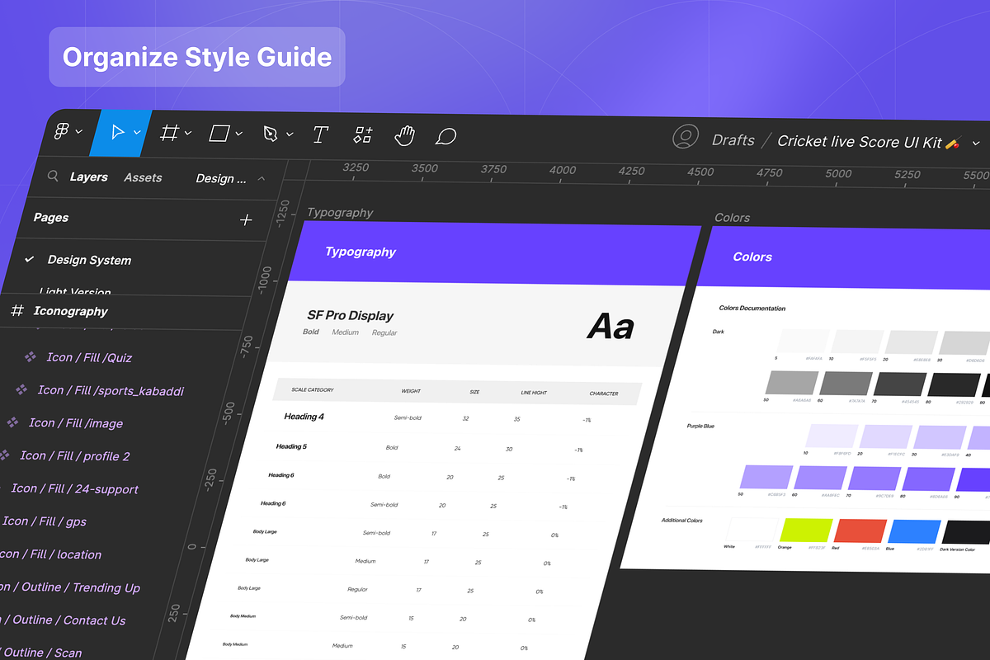Select the Comment tool

(x=445, y=136)
